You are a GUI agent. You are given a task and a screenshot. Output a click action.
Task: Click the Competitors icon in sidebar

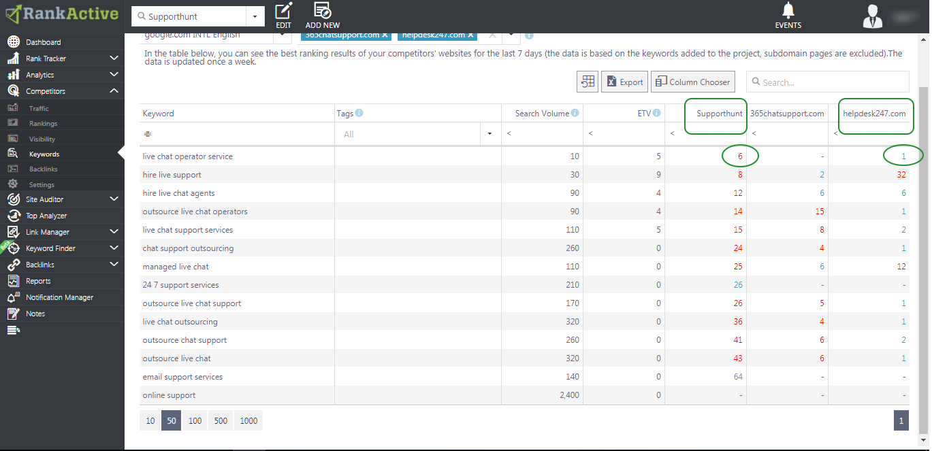coord(14,91)
